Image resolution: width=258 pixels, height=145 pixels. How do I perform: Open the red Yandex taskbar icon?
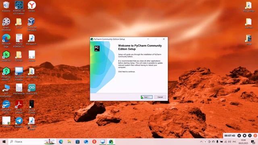click(94, 141)
